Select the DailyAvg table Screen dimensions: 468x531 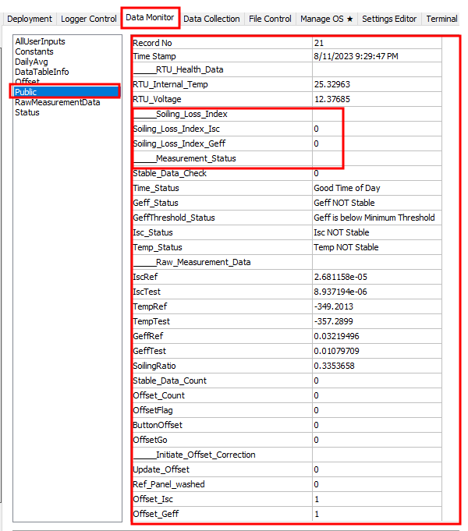tap(31, 62)
